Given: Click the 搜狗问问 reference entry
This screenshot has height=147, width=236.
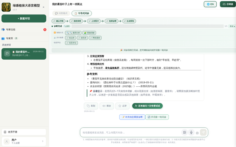Looking at the screenshot, I should (122, 82).
